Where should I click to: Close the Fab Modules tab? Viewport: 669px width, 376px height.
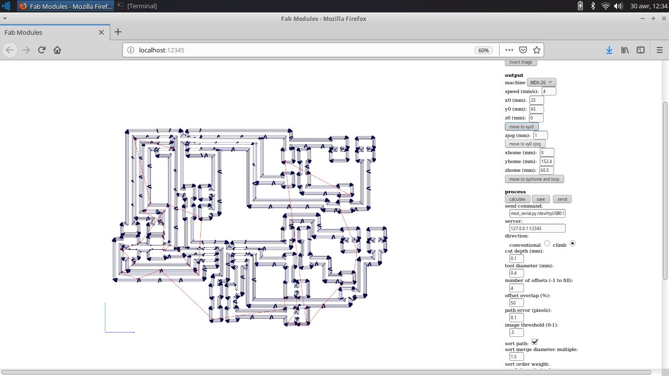coord(101,32)
